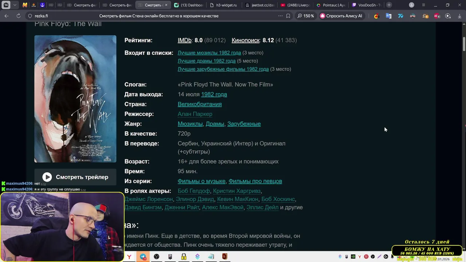This screenshot has height=262, width=466.
Task: Open Yandex Music extension icon
Action: click(376, 16)
